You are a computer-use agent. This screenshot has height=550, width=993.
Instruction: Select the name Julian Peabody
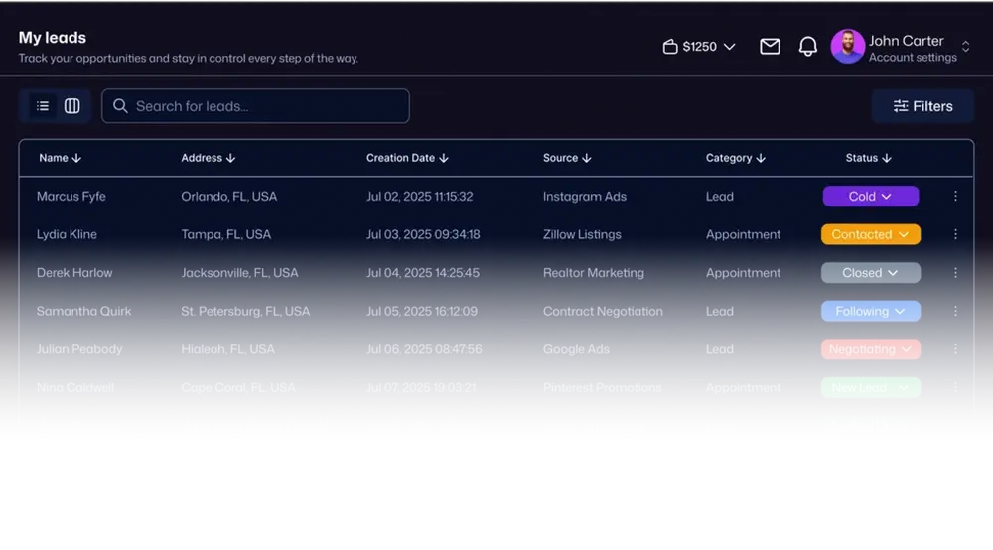click(79, 349)
